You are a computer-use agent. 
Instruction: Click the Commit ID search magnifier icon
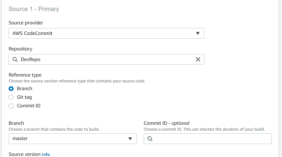click(x=150, y=139)
